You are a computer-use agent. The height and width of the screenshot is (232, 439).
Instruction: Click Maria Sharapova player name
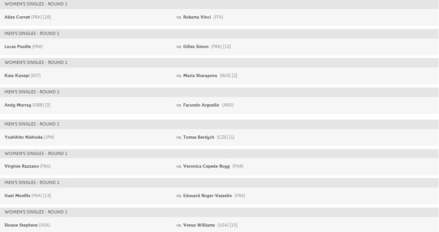click(200, 76)
